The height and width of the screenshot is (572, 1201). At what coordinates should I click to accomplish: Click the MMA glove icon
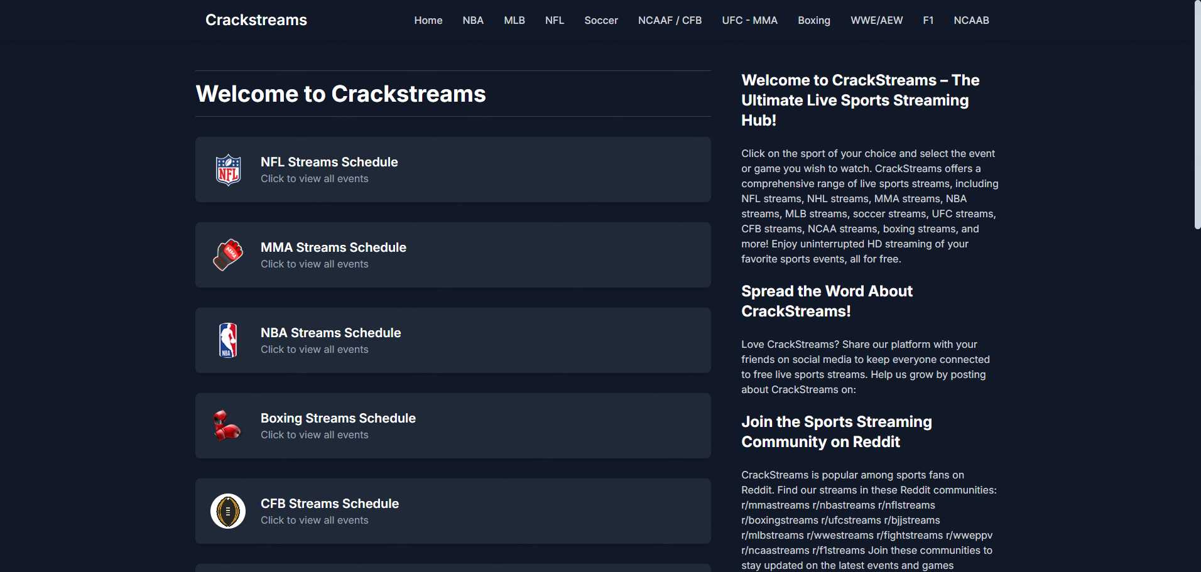(x=228, y=255)
